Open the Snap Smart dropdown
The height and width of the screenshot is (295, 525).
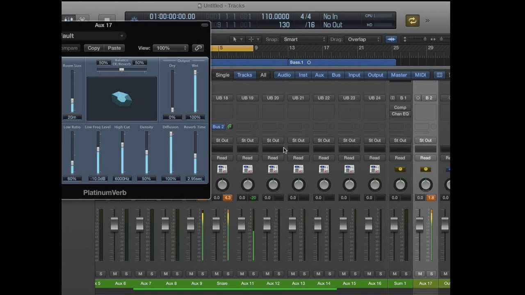click(x=304, y=39)
